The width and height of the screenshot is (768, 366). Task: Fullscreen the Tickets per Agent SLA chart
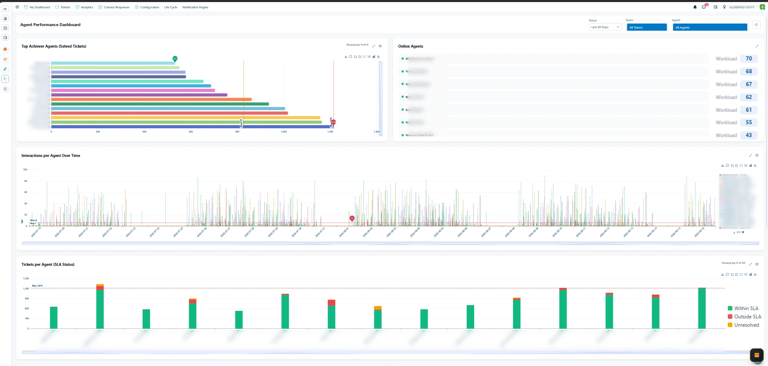[x=751, y=264]
